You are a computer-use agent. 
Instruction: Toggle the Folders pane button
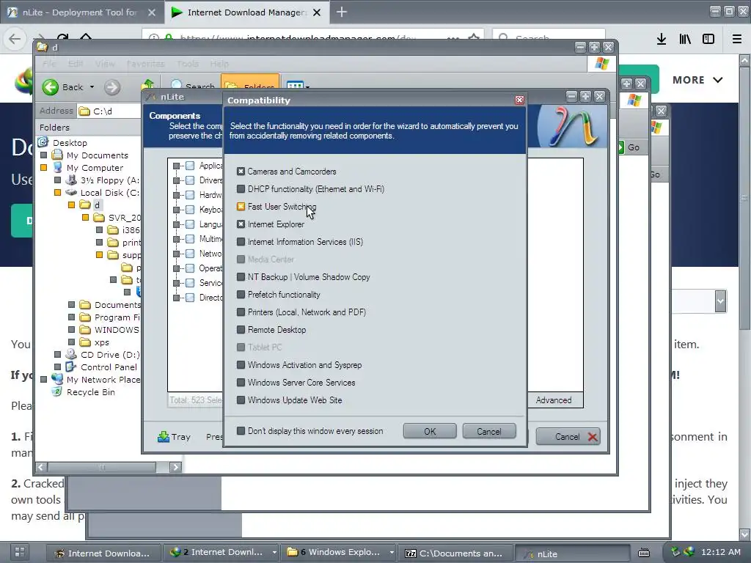click(x=250, y=84)
